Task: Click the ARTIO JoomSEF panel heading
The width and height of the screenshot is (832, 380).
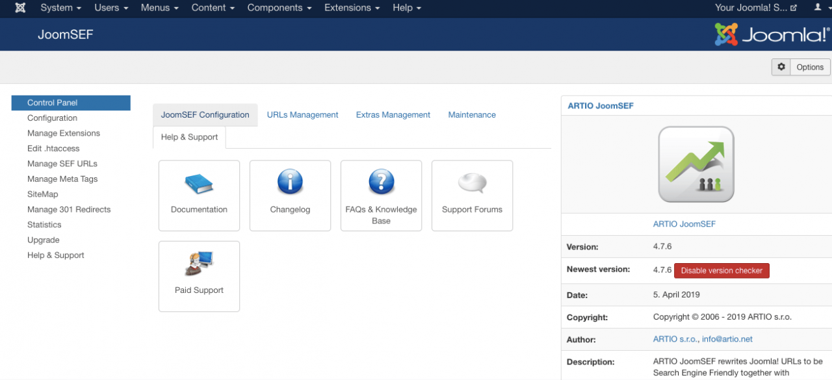Action: (x=601, y=106)
